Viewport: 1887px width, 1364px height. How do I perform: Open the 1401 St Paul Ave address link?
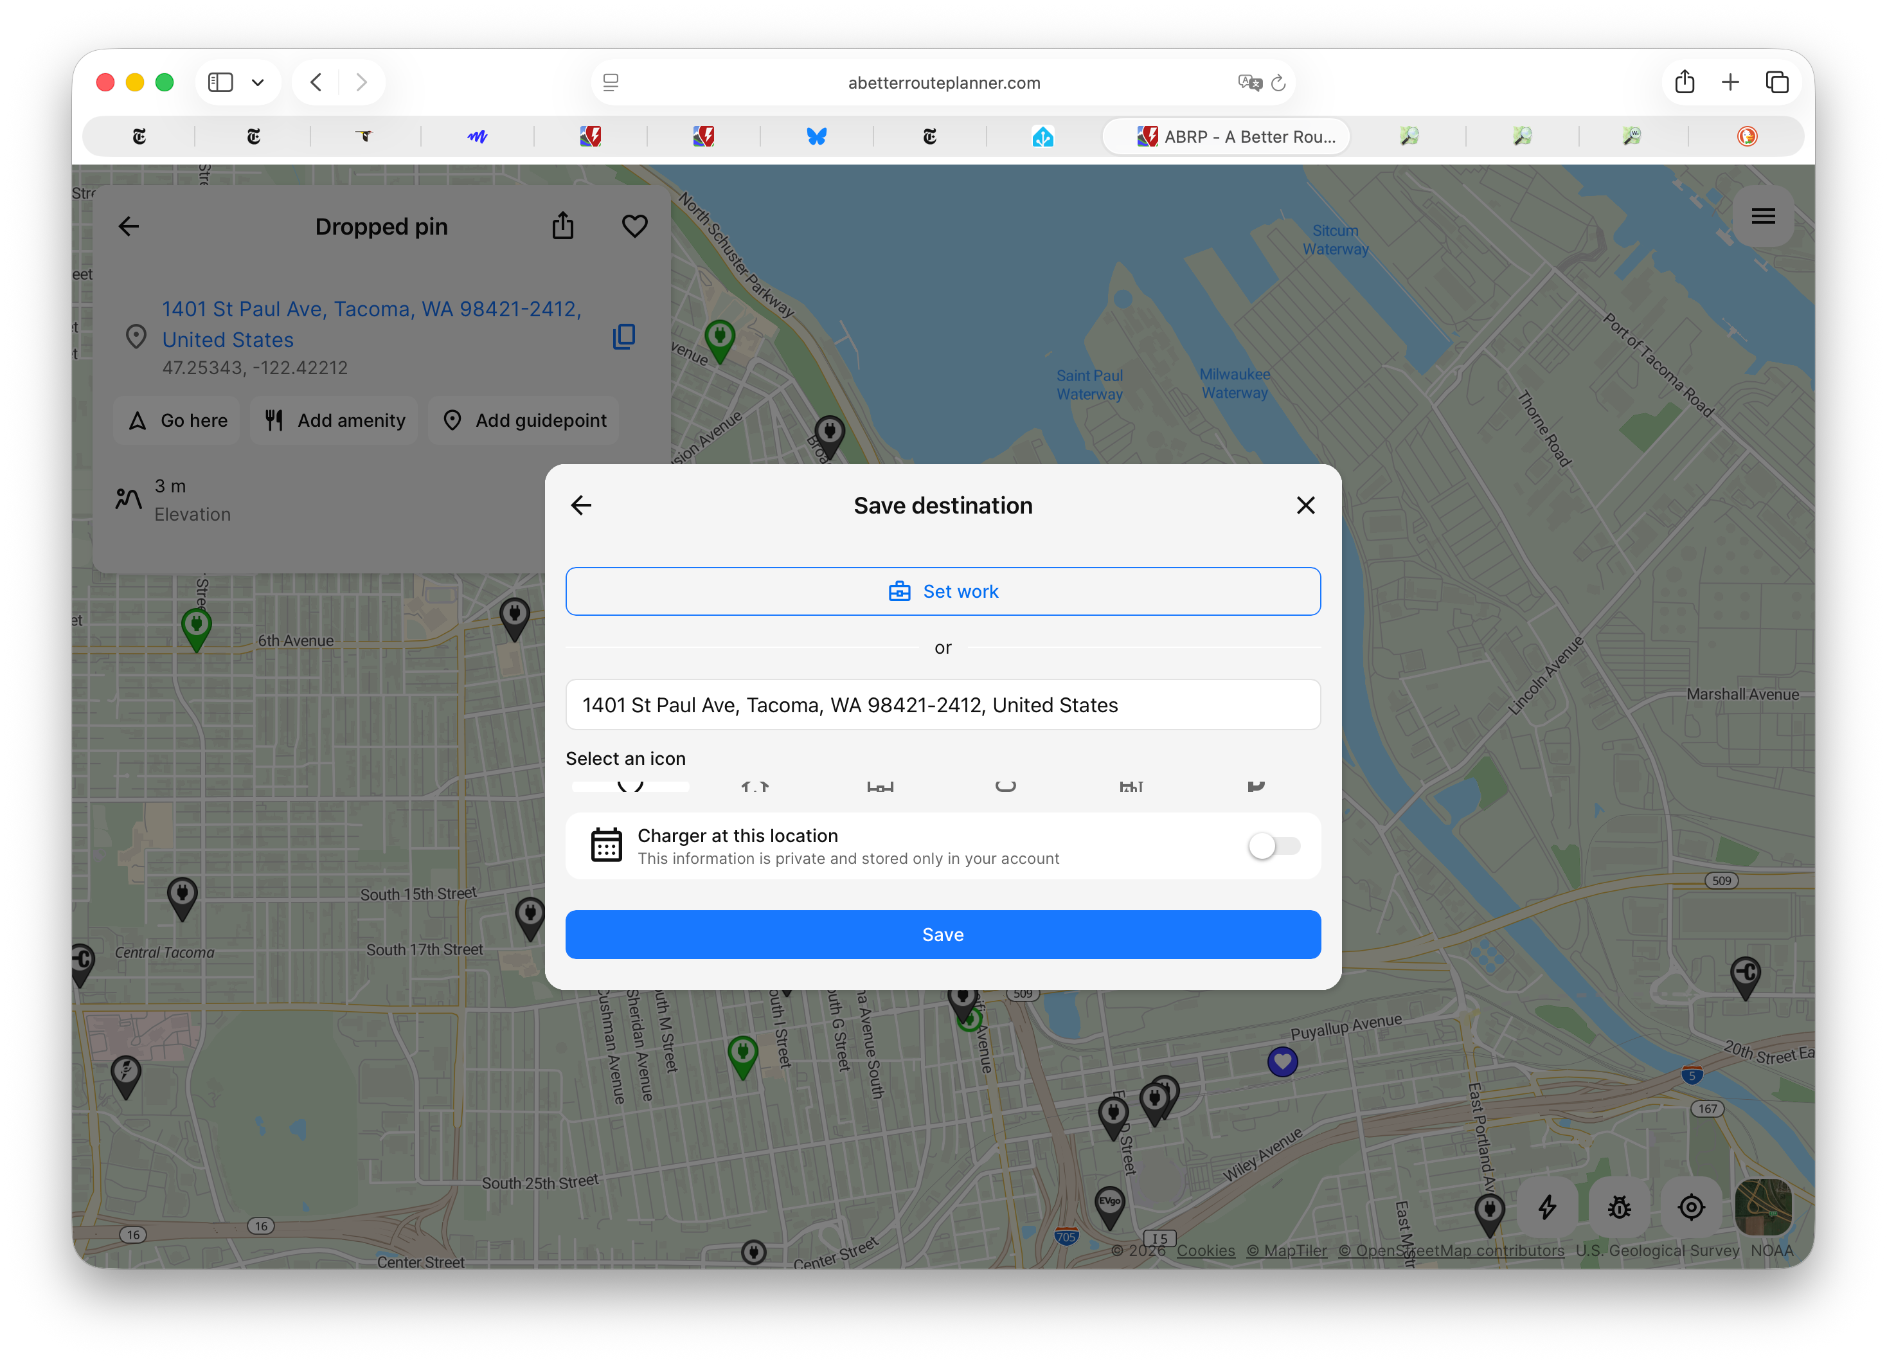371,324
